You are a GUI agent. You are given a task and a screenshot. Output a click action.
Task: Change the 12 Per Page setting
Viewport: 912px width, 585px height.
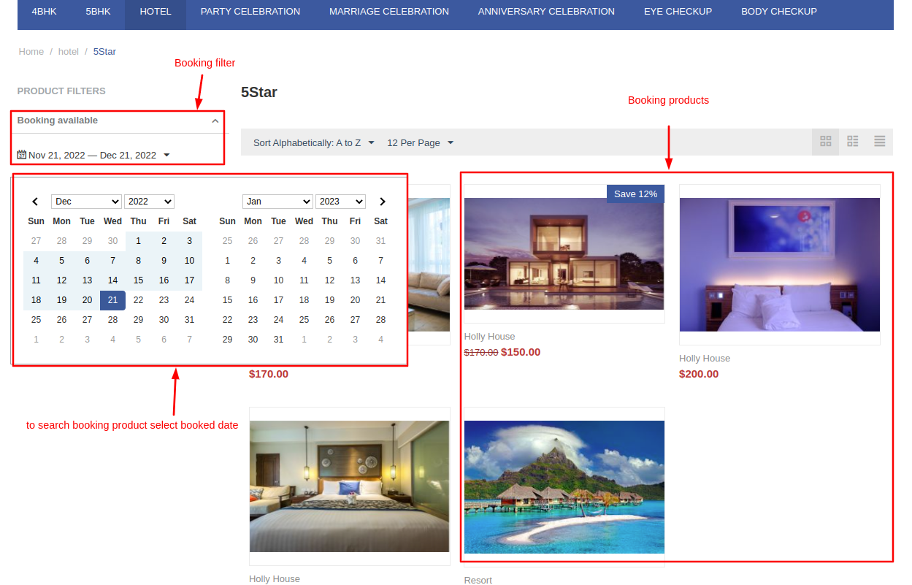pyautogui.click(x=420, y=143)
